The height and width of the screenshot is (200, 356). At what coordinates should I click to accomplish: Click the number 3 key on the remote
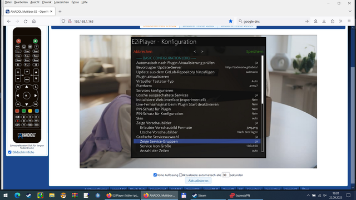click(x=36, y=52)
